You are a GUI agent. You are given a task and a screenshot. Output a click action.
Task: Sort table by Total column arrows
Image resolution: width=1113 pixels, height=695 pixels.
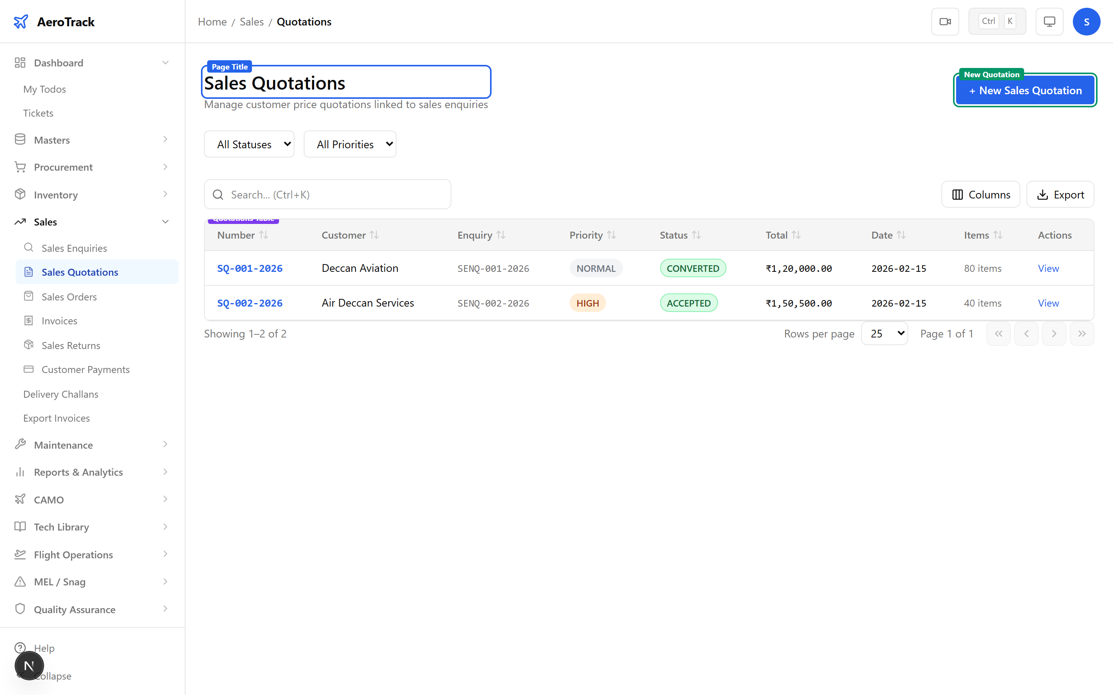(796, 235)
